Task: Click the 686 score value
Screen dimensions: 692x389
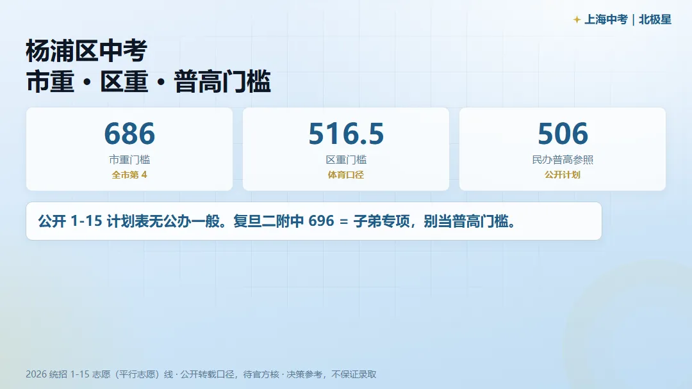Action: coord(129,134)
